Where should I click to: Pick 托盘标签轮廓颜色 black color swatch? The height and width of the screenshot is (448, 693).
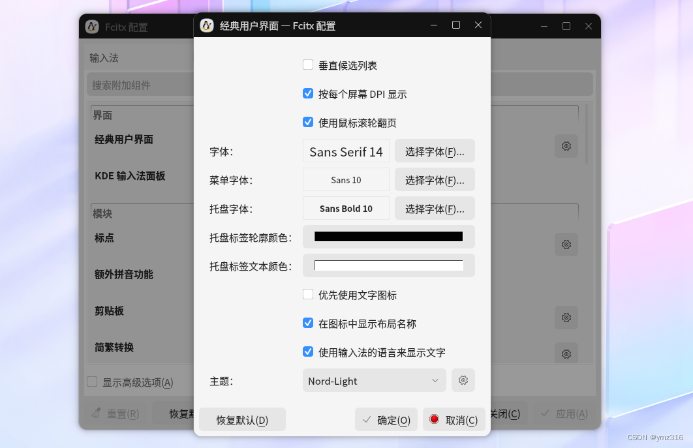click(x=388, y=237)
